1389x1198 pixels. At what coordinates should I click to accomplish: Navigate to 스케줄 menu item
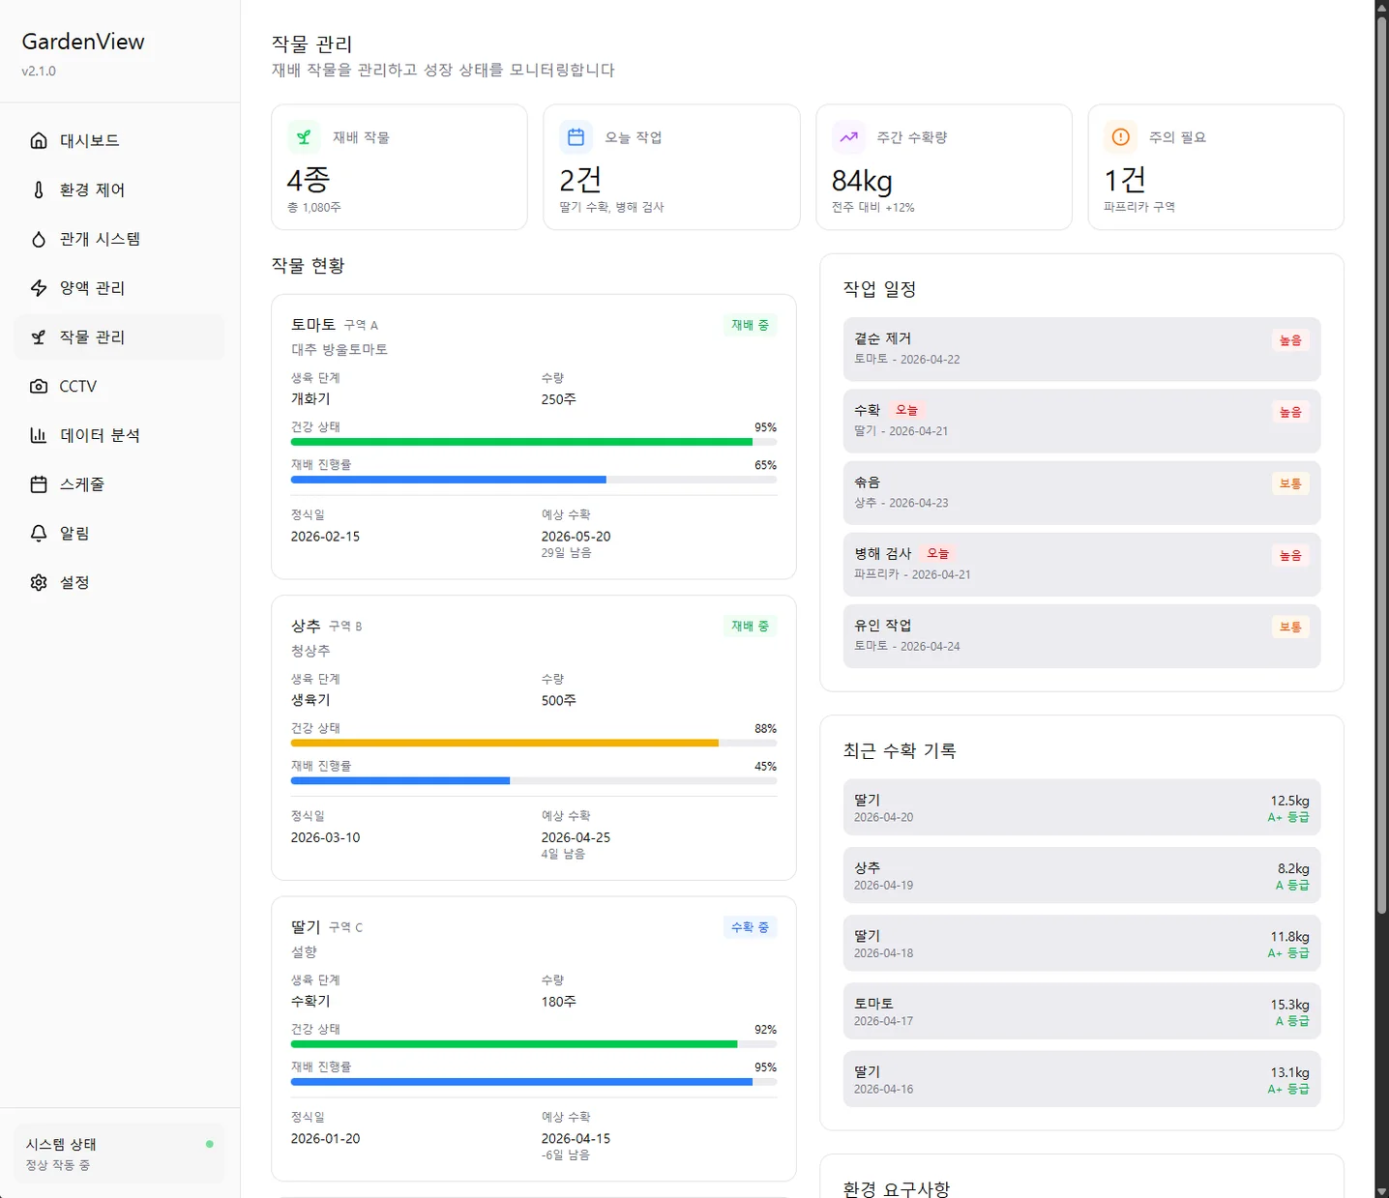pyautogui.click(x=119, y=484)
